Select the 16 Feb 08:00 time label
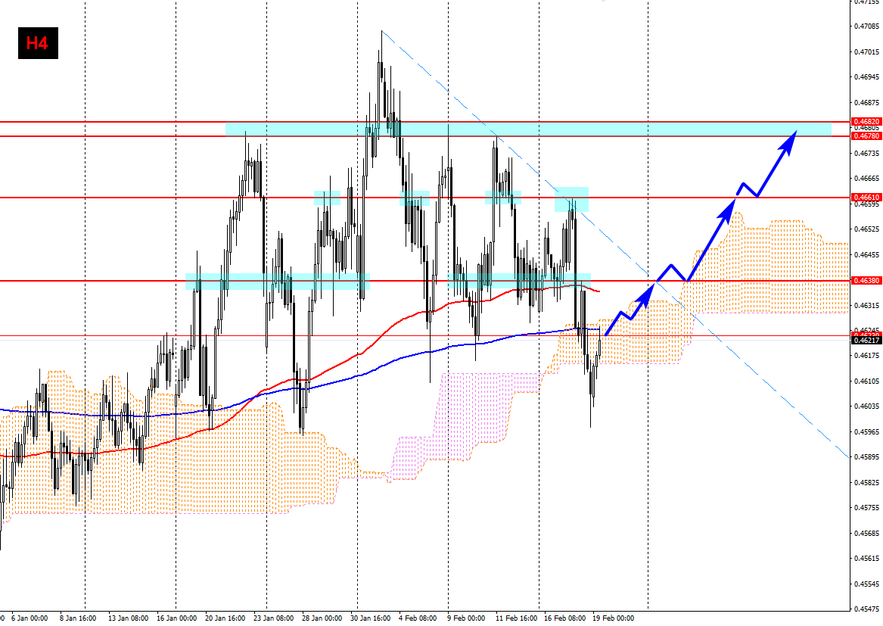 pos(564,618)
